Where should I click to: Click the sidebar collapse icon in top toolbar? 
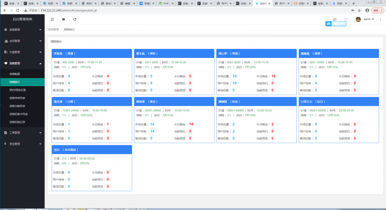[x=52, y=19]
